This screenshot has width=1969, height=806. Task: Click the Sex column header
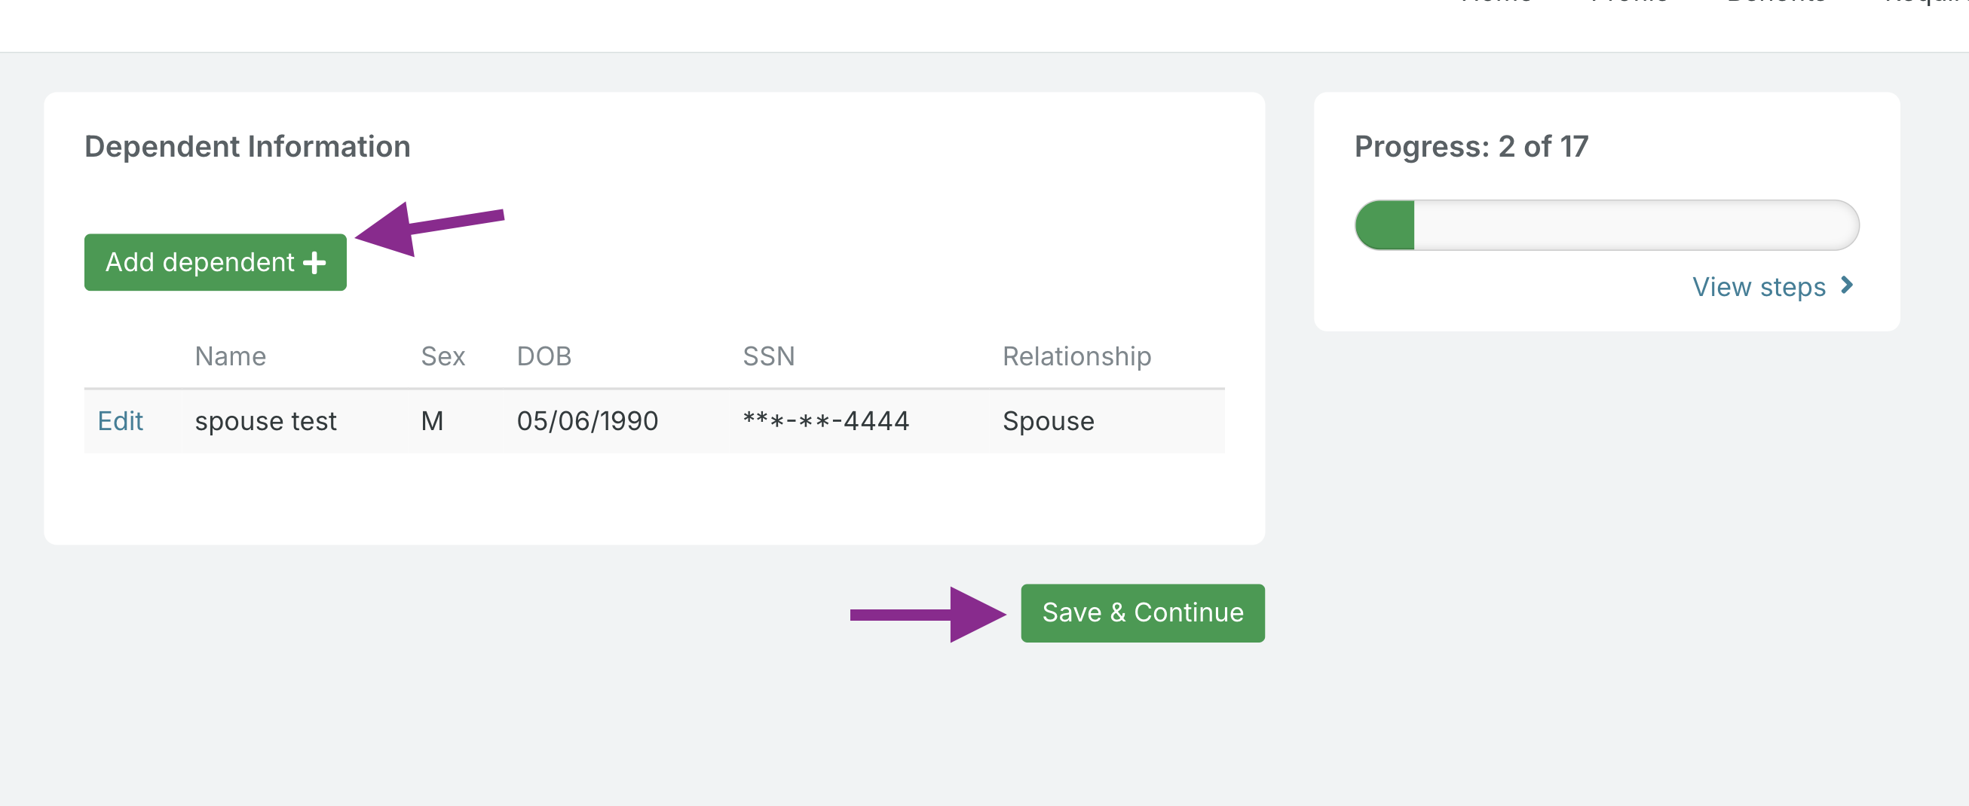click(x=442, y=356)
